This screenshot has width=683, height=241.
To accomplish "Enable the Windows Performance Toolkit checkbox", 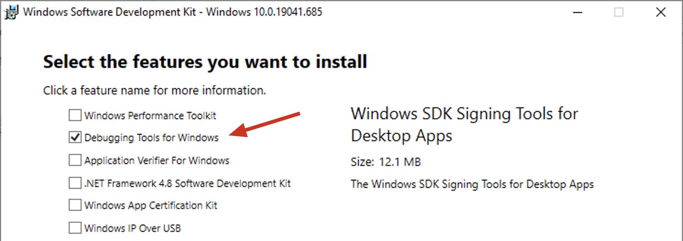I will (75, 115).
